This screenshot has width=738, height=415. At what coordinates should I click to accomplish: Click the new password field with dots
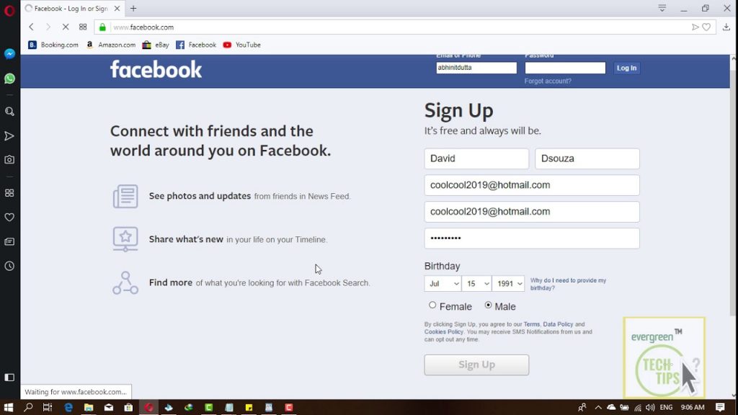532,238
